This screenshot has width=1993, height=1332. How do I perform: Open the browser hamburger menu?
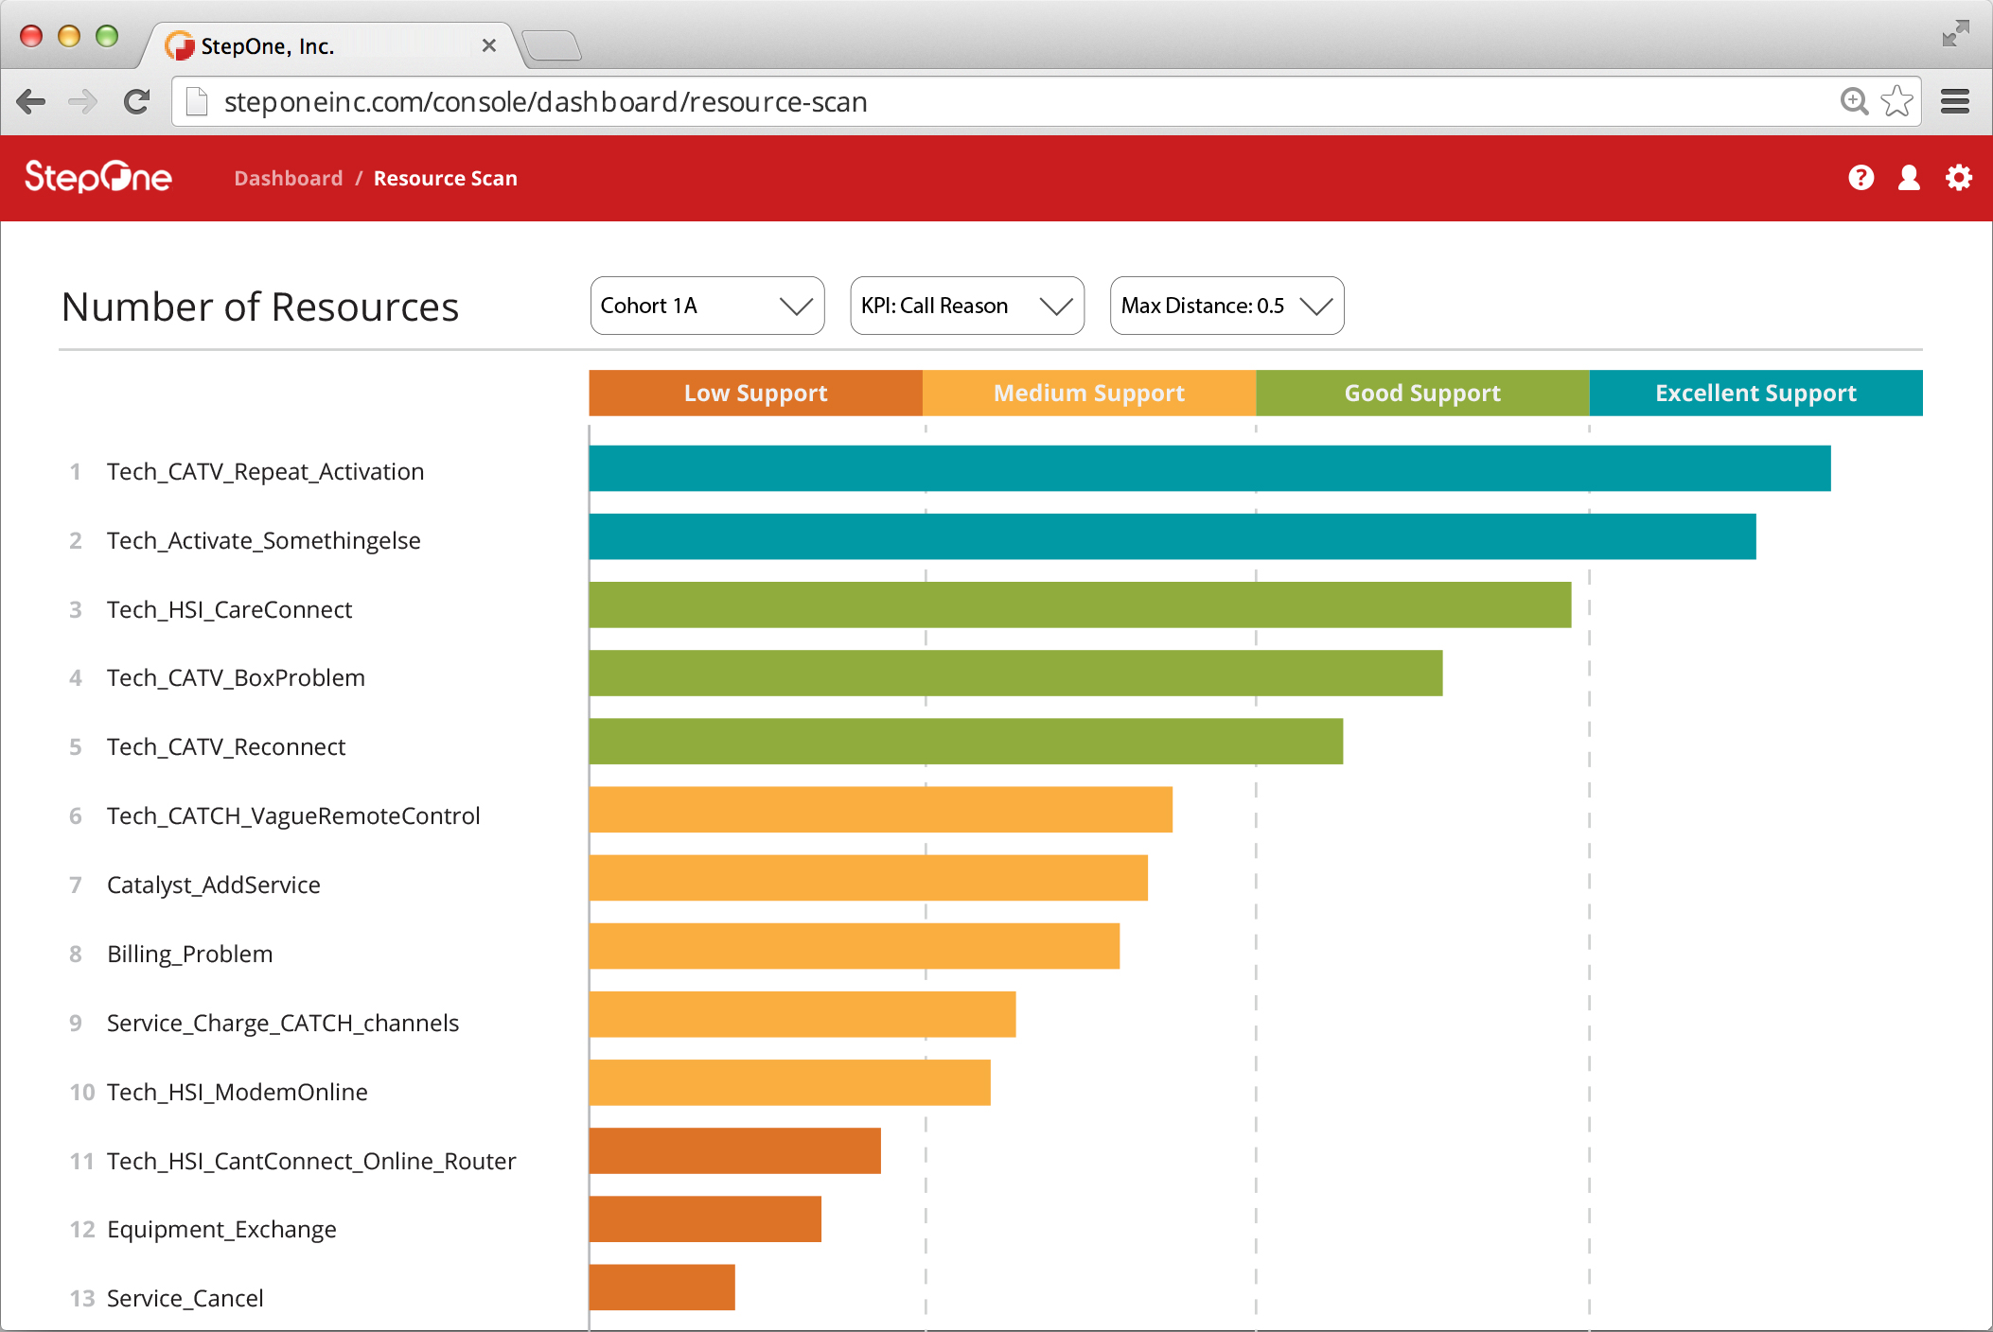click(x=1955, y=101)
